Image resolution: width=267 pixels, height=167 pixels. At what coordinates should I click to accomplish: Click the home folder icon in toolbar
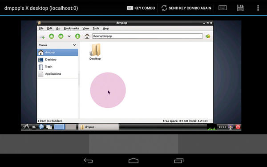(87, 36)
